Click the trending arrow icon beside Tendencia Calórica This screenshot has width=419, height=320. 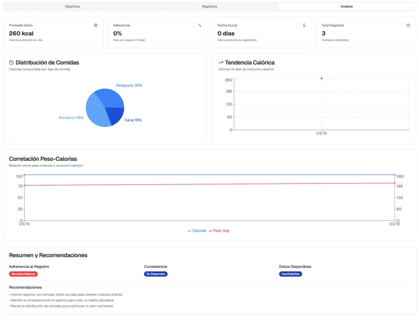tap(221, 62)
